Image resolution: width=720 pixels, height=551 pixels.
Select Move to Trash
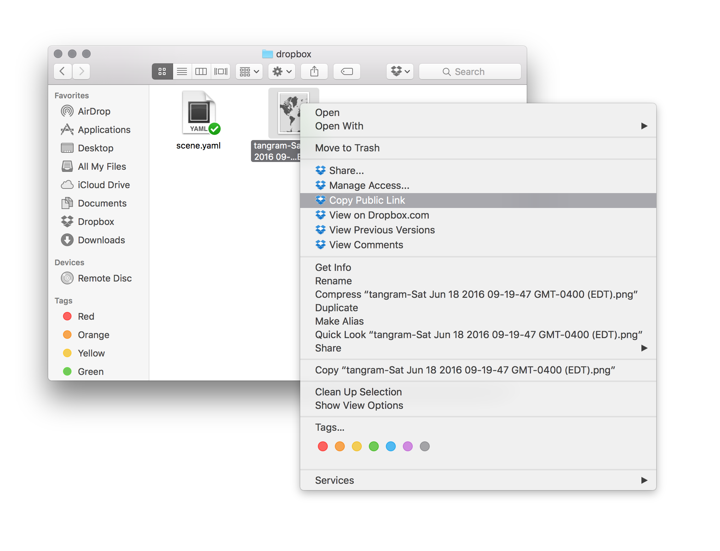[347, 148]
